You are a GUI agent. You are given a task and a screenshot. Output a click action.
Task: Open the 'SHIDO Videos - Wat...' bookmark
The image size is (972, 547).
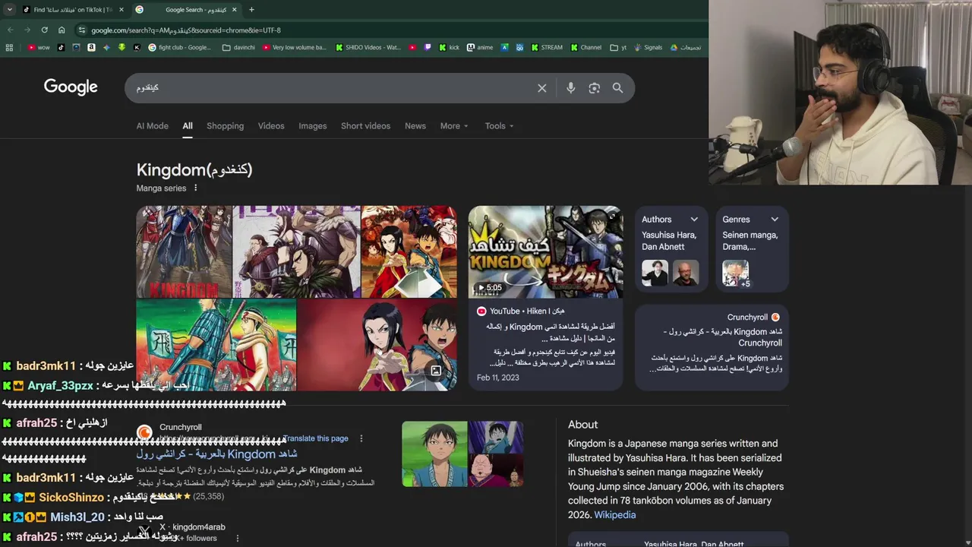pyautogui.click(x=368, y=47)
